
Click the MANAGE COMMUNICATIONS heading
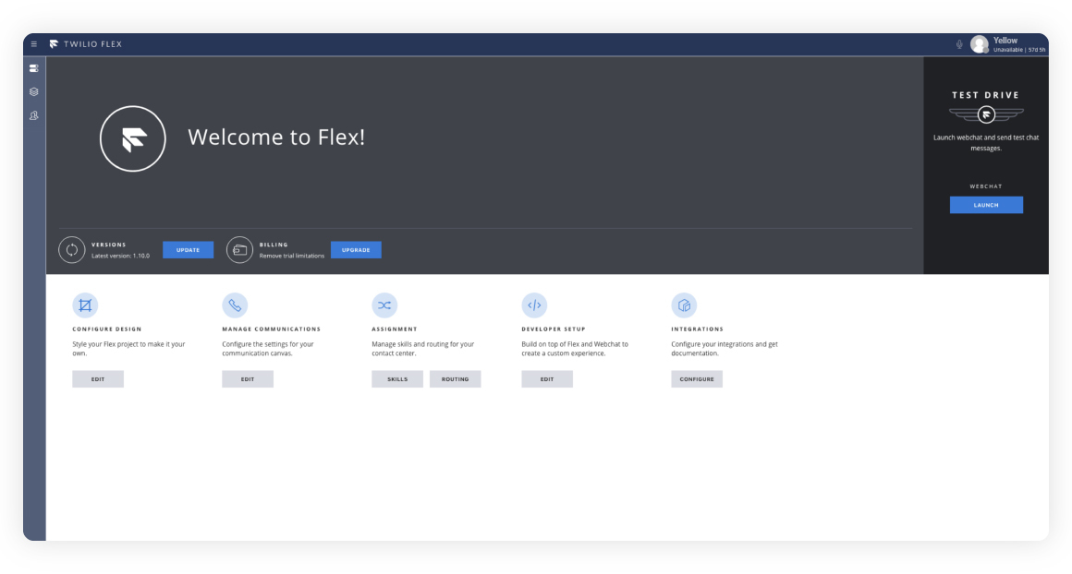pos(272,329)
